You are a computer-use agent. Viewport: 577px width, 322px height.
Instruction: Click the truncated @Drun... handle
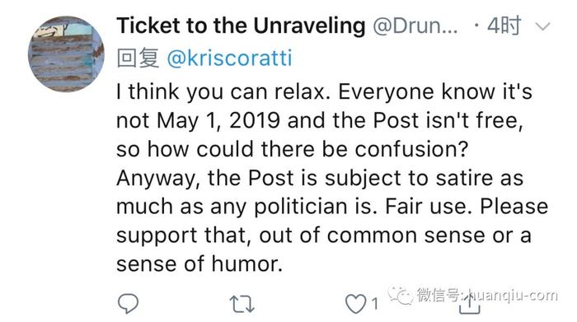(x=415, y=26)
